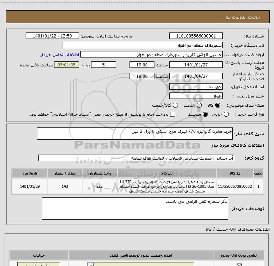Click the request creator field
The width and height of the screenshot is (274, 266).
click(x=152, y=55)
